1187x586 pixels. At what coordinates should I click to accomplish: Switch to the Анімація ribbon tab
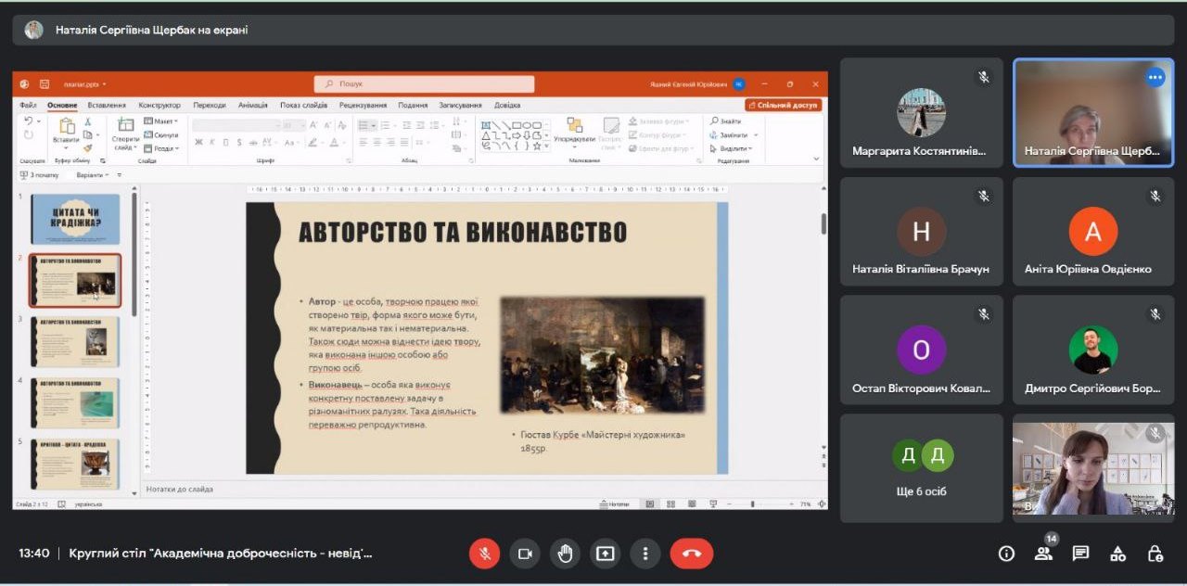point(252,106)
